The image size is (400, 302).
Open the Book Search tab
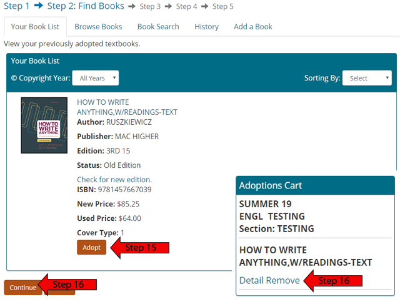[158, 26]
